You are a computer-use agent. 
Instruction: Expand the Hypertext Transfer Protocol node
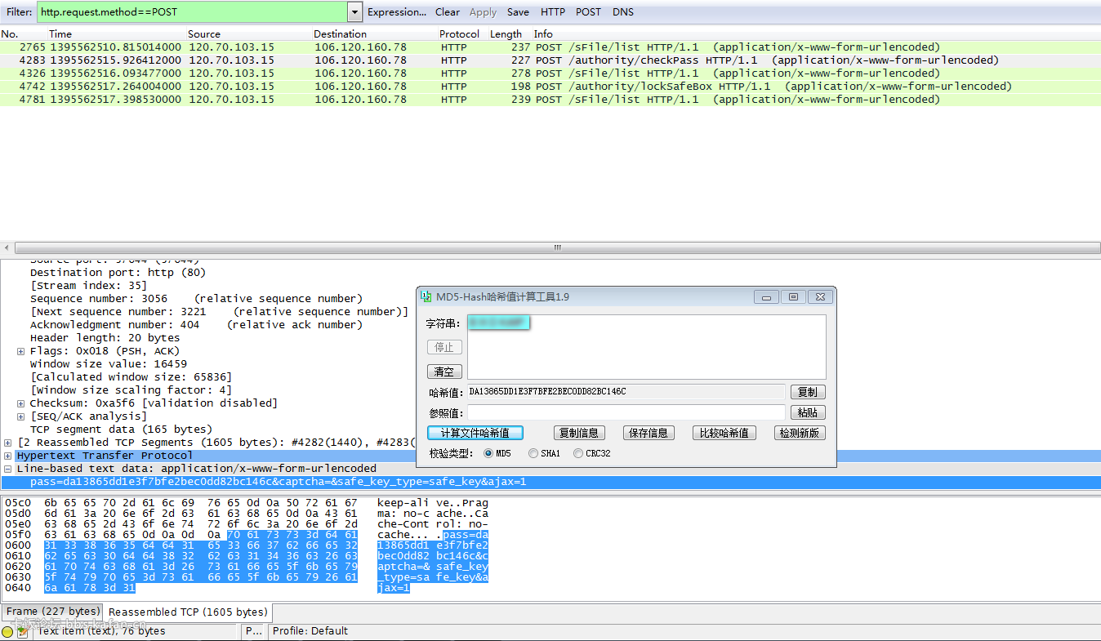8,456
